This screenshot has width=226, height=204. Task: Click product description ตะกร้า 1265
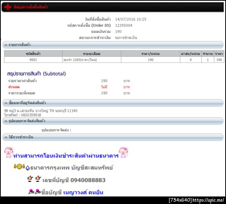point(80,60)
